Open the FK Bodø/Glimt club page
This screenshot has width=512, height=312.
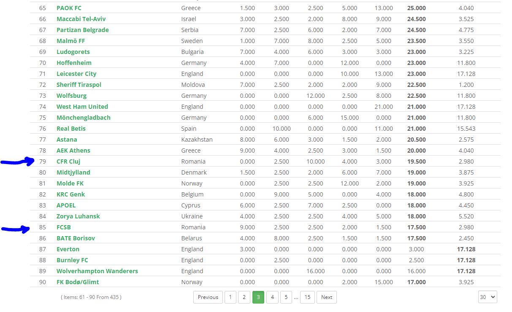(x=78, y=282)
